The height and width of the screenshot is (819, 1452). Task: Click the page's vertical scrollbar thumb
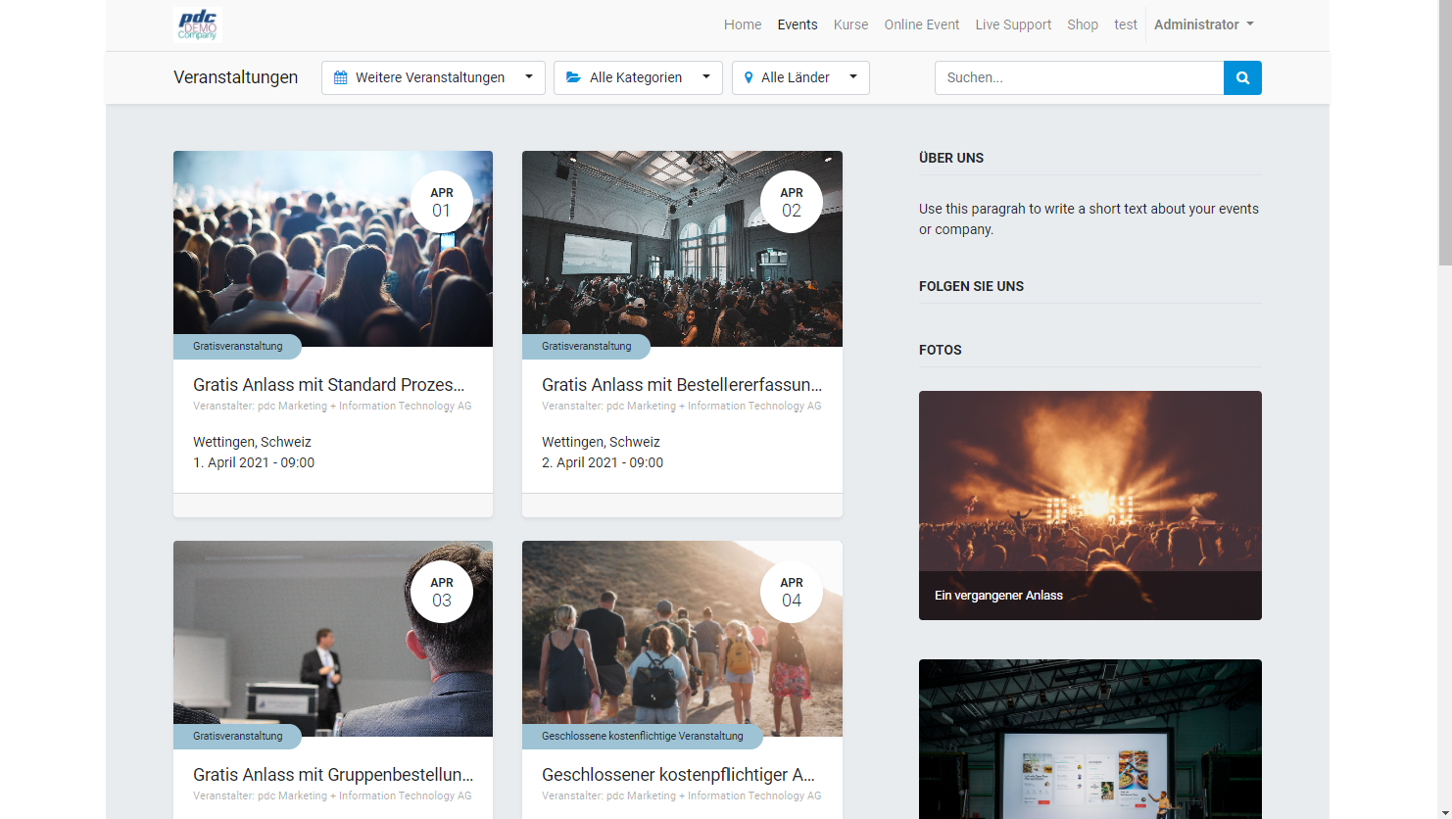point(1444,132)
